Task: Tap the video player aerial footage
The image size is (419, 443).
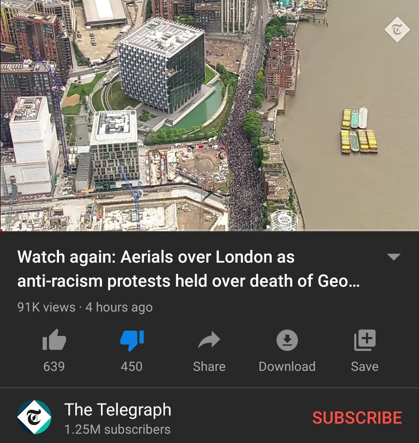Action: [209, 115]
